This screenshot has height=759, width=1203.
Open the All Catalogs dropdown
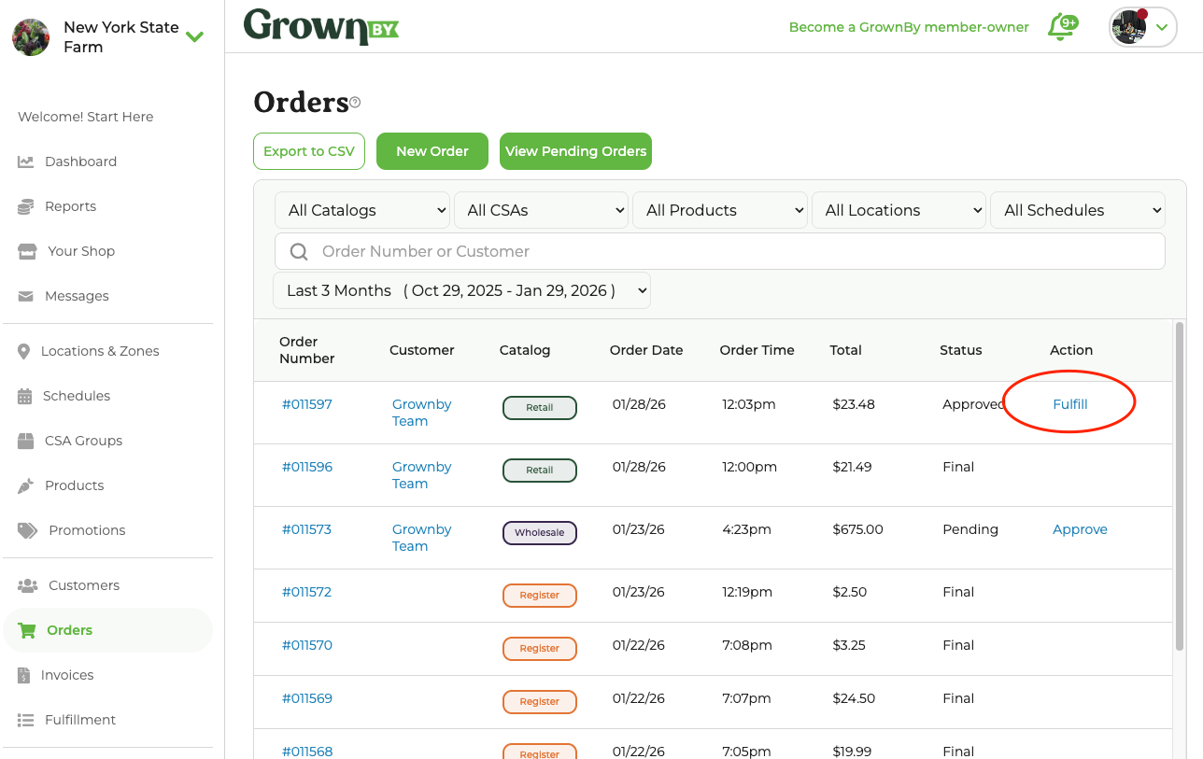point(362,210)
